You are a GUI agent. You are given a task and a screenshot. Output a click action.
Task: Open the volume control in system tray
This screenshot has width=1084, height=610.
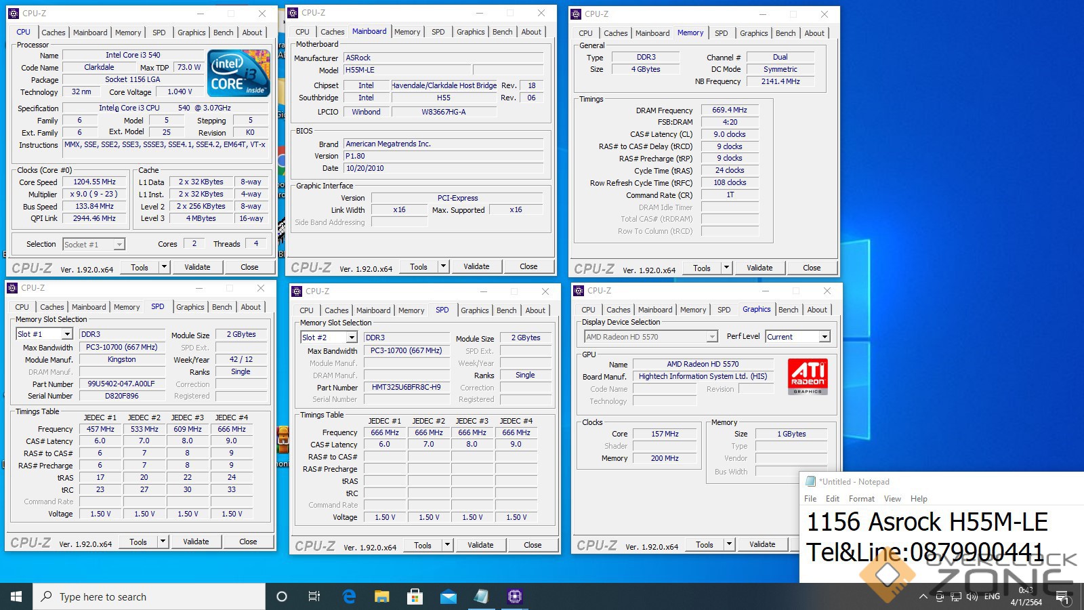coord(972,596)
